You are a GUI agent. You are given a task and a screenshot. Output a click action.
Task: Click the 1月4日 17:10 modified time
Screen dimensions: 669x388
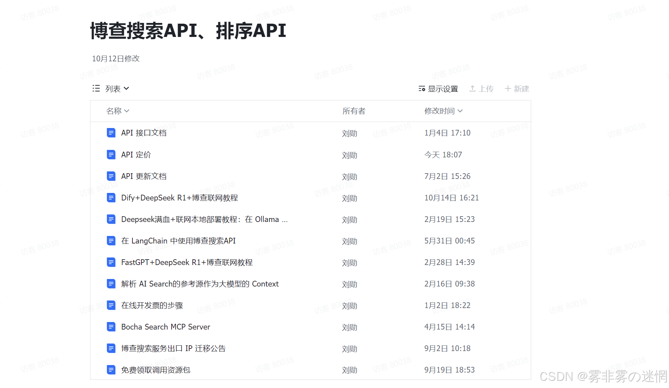click(447, 133)
